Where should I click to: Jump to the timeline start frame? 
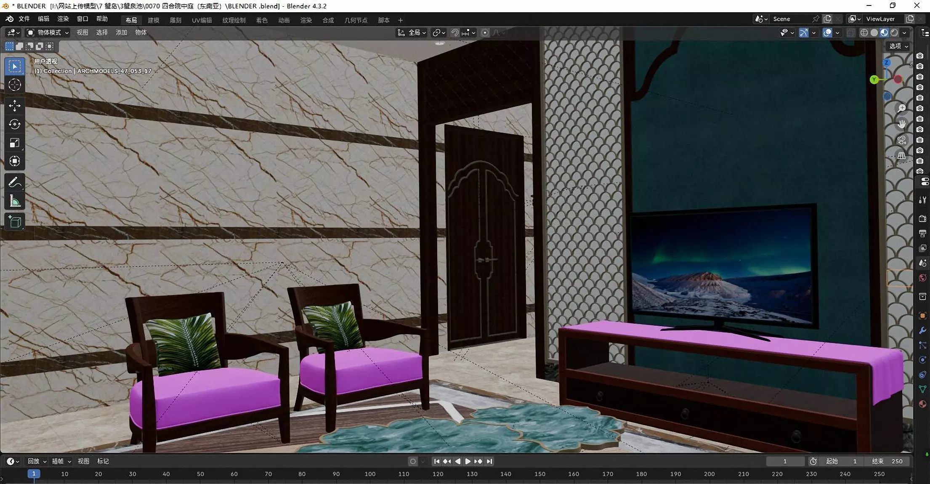437,461
